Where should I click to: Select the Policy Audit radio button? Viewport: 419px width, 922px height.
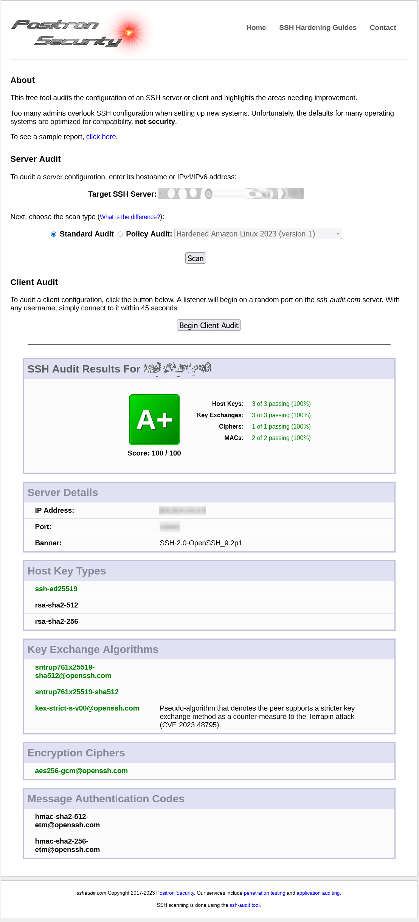click(x=120, y=234)
